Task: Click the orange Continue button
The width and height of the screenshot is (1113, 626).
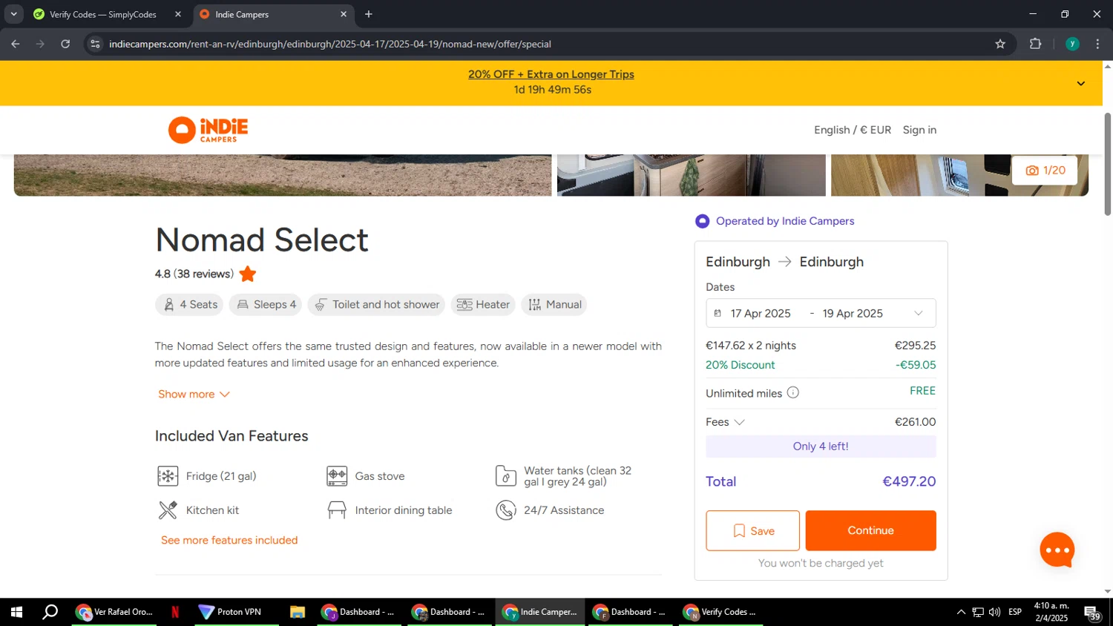Action: click(x=870, y=531)
